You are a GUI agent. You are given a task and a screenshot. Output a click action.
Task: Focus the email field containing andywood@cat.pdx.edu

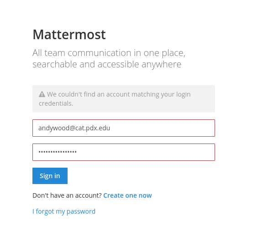point(124,128)
